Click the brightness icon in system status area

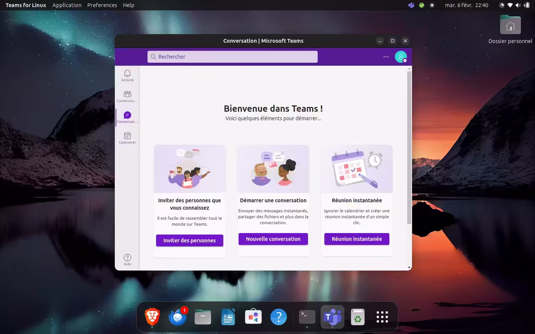[x=502, y=5]
